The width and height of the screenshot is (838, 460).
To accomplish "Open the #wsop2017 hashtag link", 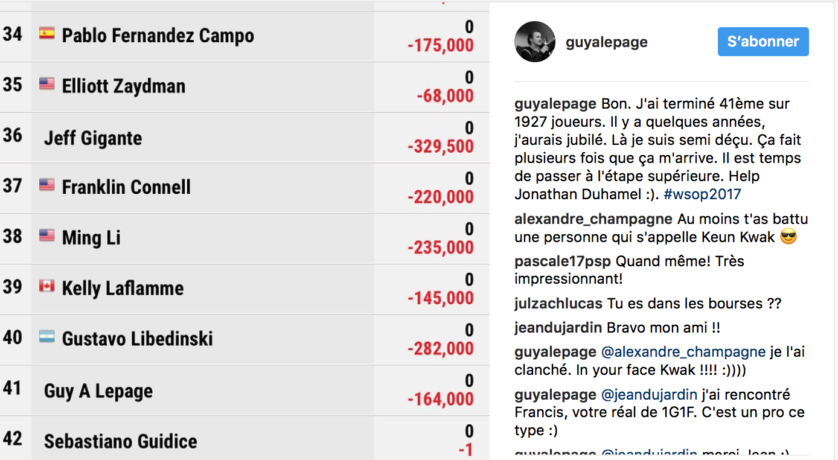I will tap(702, 194).
